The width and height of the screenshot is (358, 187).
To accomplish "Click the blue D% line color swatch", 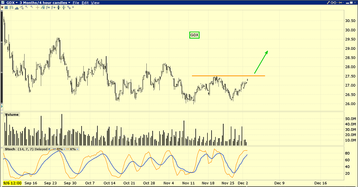I will pyautogui.click(x=55, y=149).
